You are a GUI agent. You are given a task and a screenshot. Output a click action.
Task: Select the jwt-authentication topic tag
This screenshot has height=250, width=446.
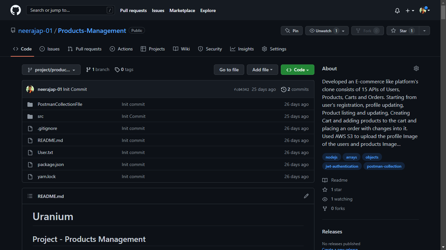point(342,166)
